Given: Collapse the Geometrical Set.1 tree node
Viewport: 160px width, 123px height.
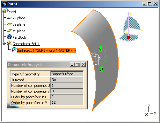Looking at the screenshot, I should click(x=4, y=43).
